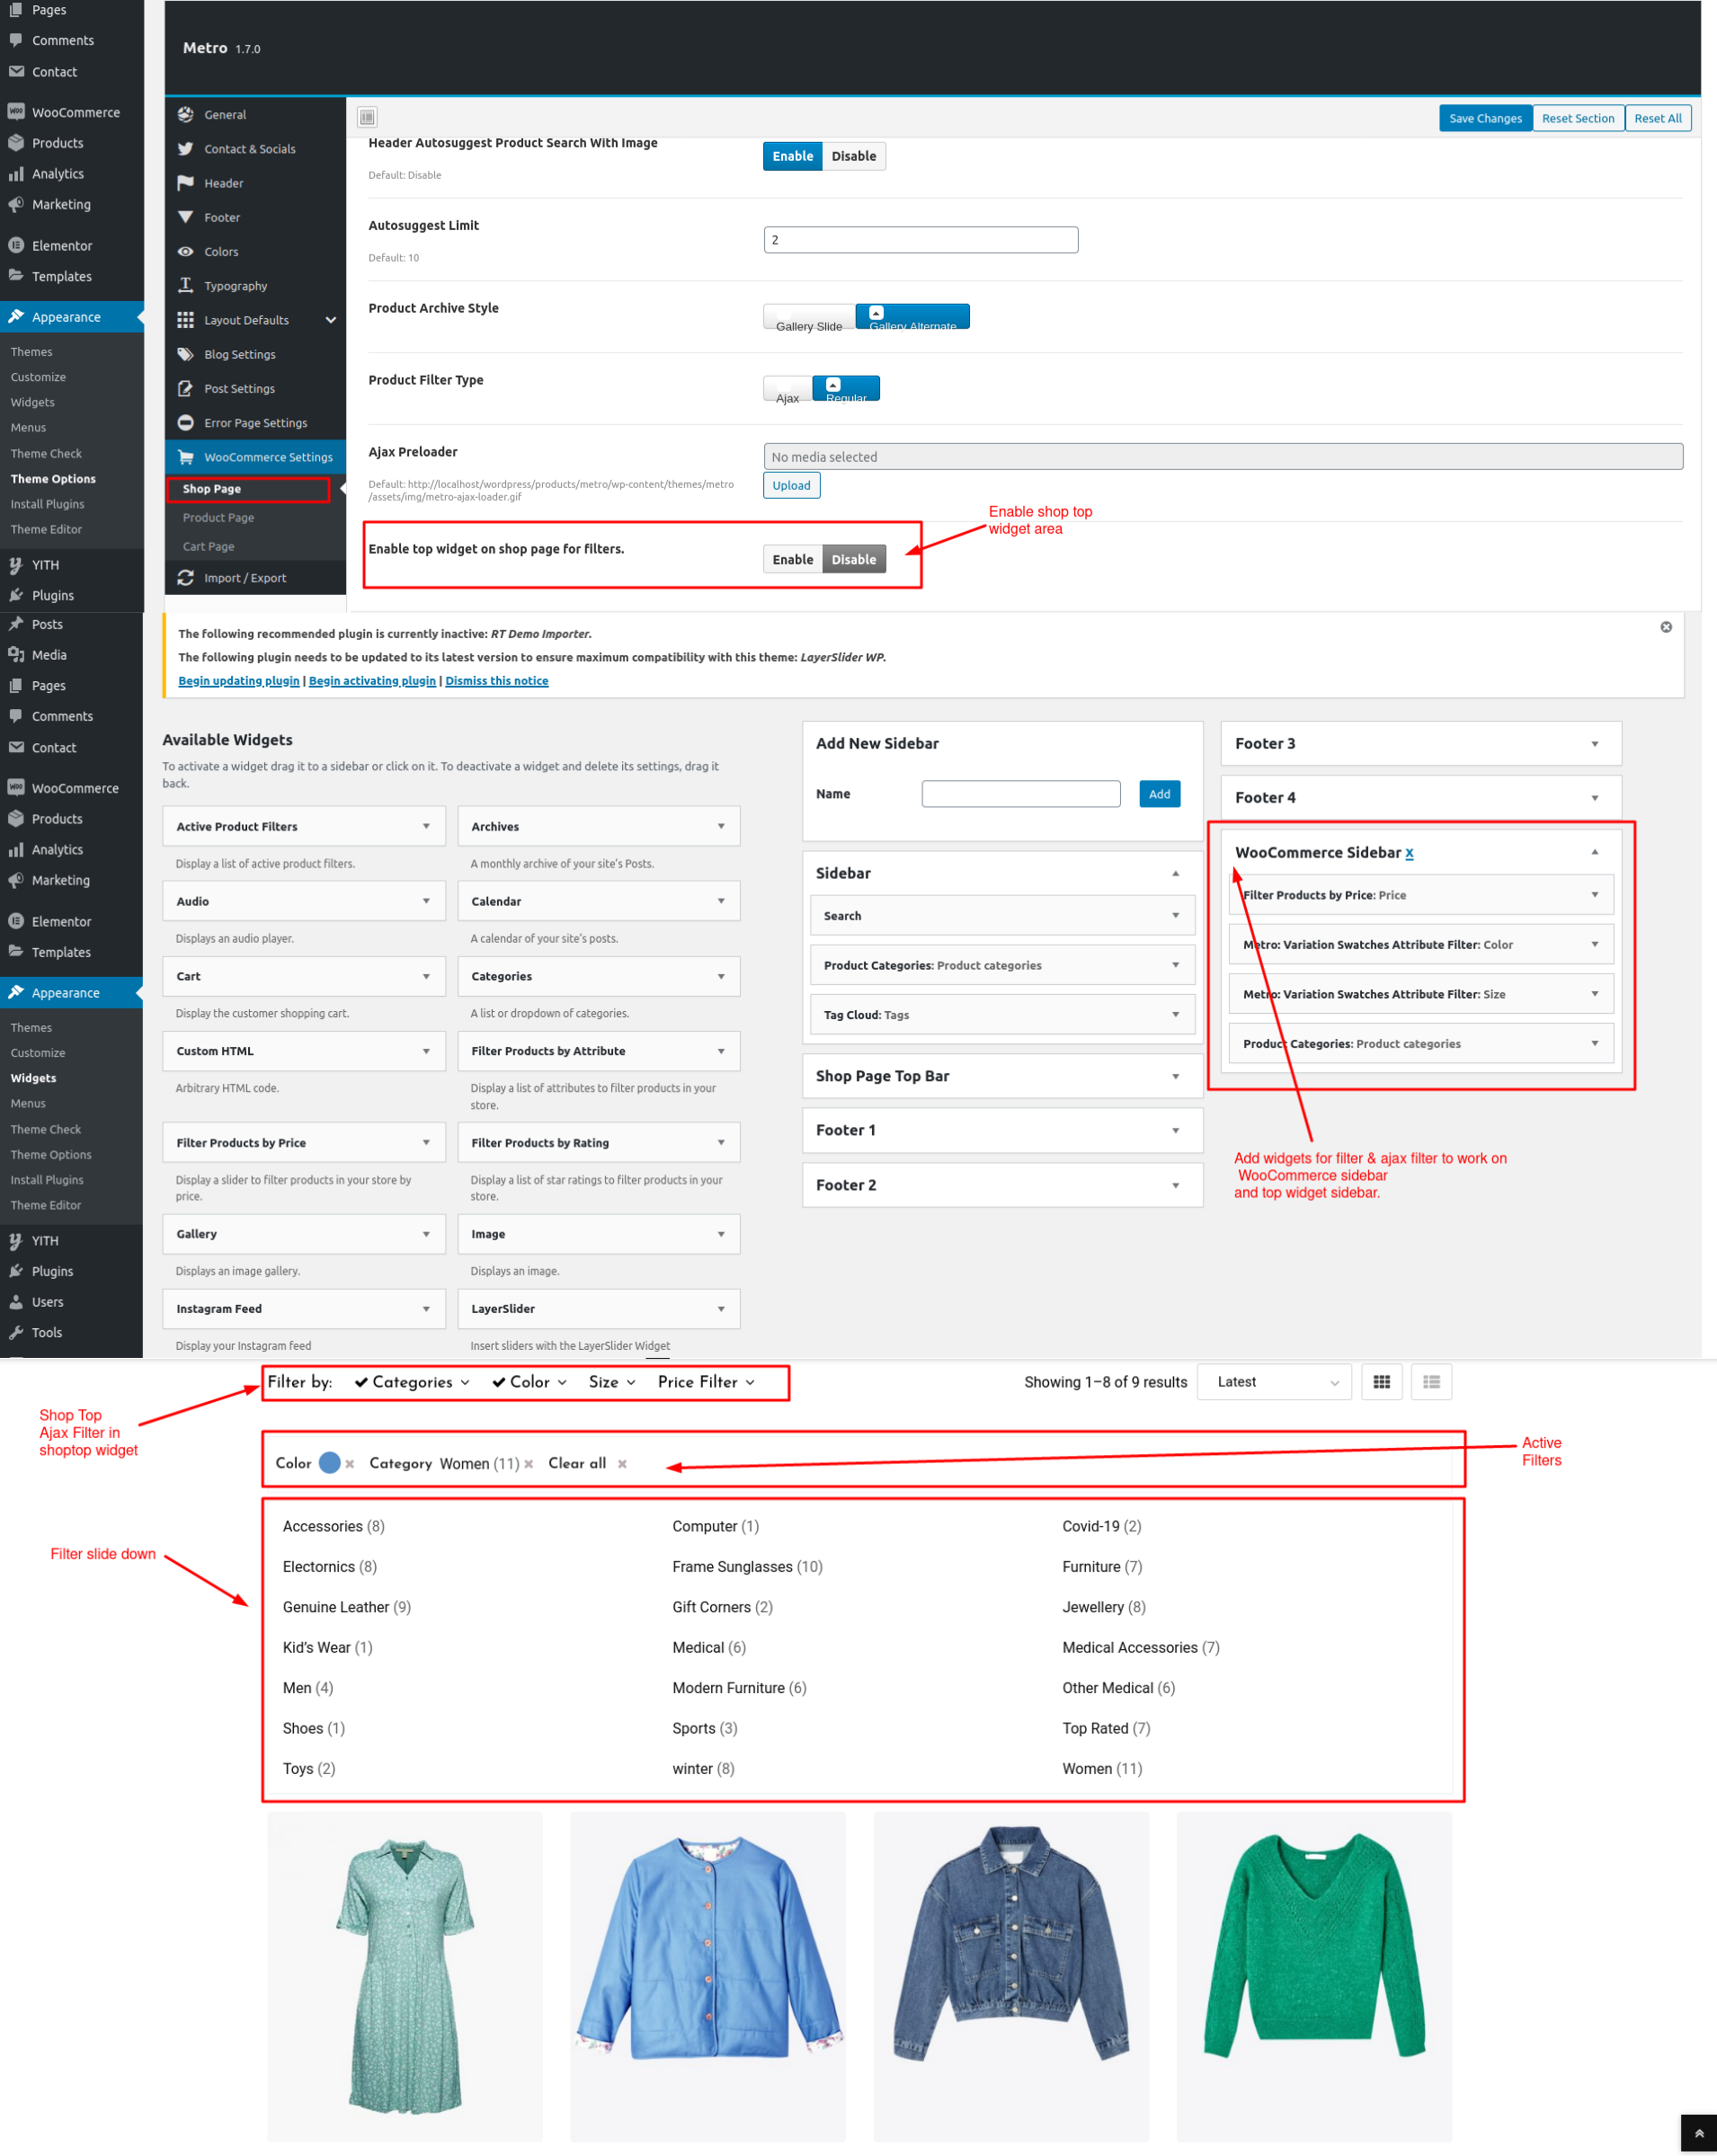Collapse the WooCommerce Sidebar panel
The width and height of the screenshot is (1717, 2156).
(x=1594, y=852)
